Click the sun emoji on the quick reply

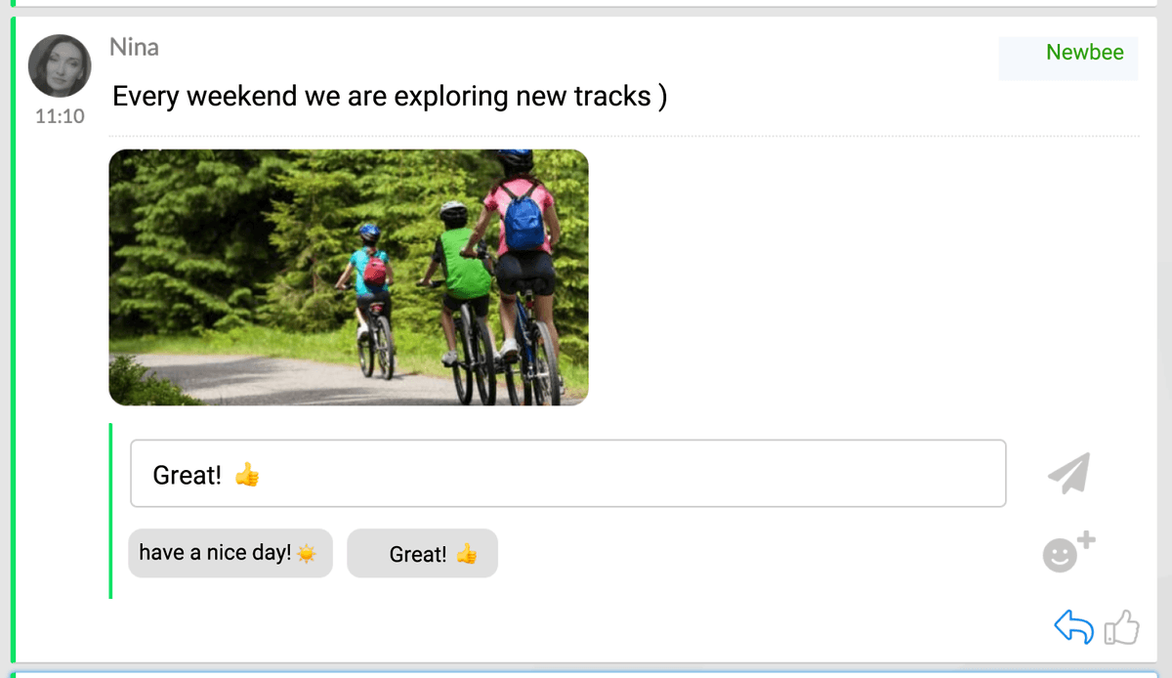click(307, 554)
